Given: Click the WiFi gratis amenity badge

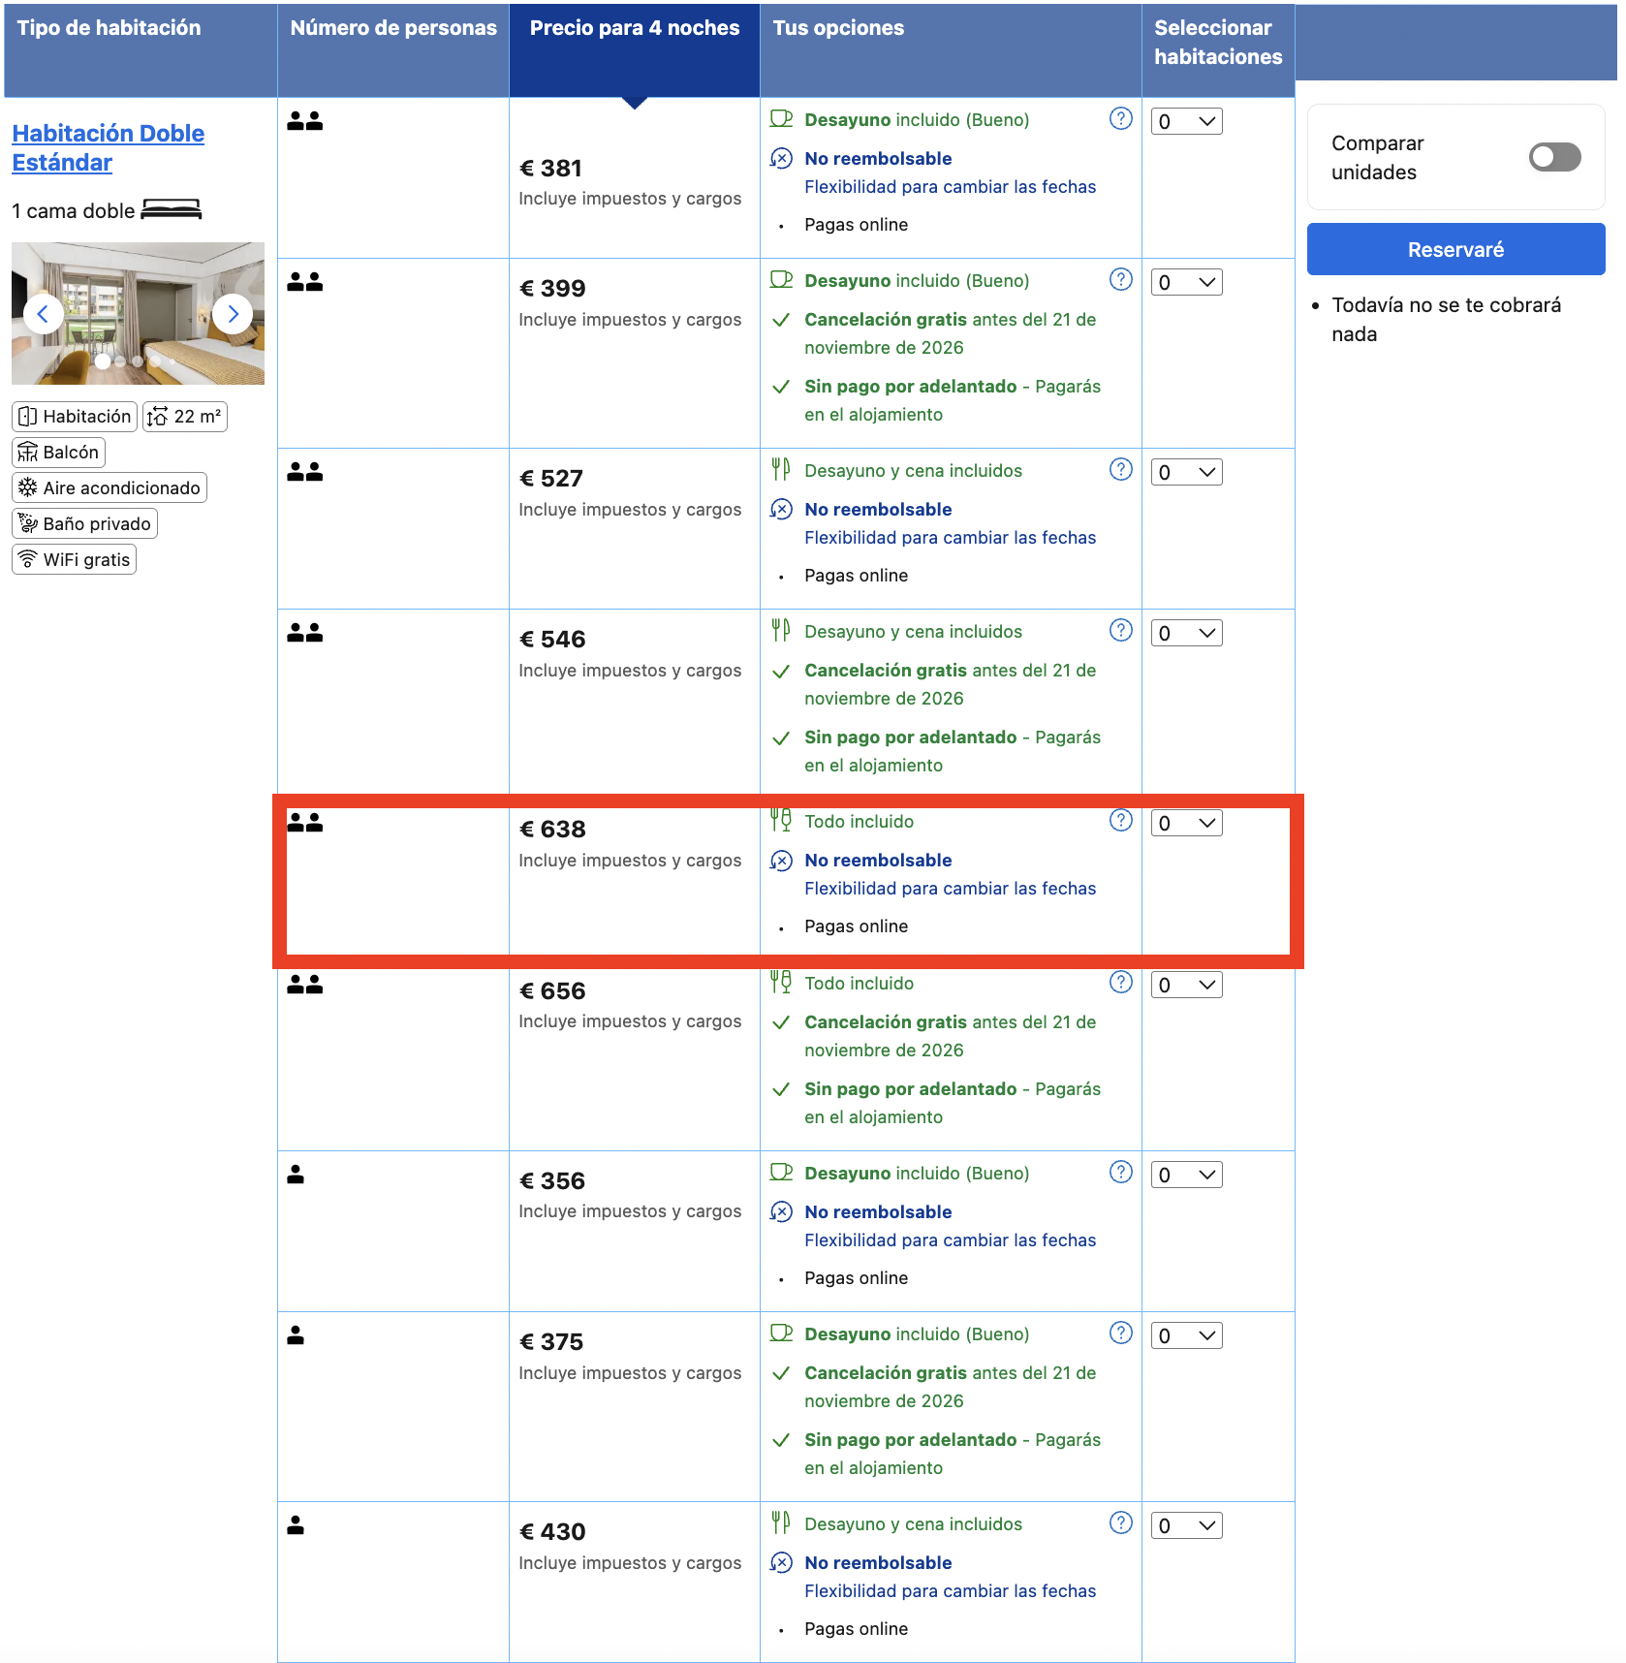Looking at the screenshot, I should point(74,560).
